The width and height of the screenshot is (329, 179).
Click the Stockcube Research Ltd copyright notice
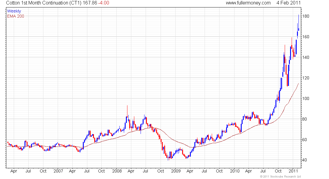point(280,177)
